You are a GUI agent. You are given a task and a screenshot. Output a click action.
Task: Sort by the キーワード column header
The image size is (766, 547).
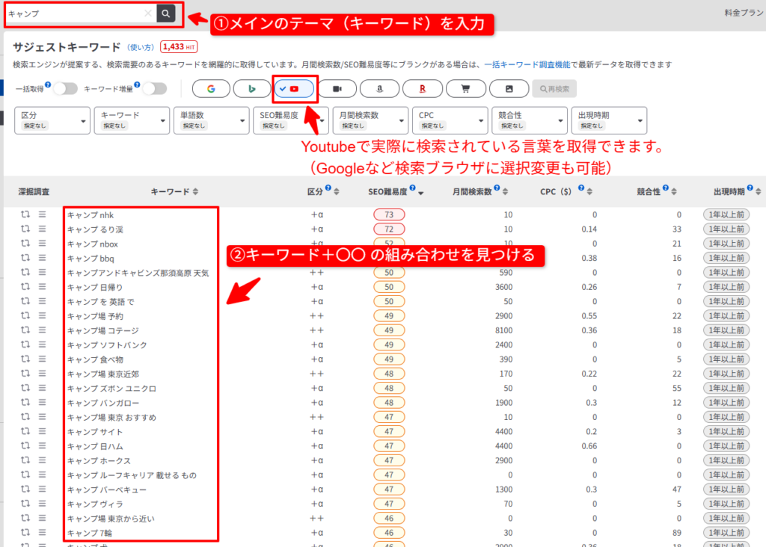point(174,192)
